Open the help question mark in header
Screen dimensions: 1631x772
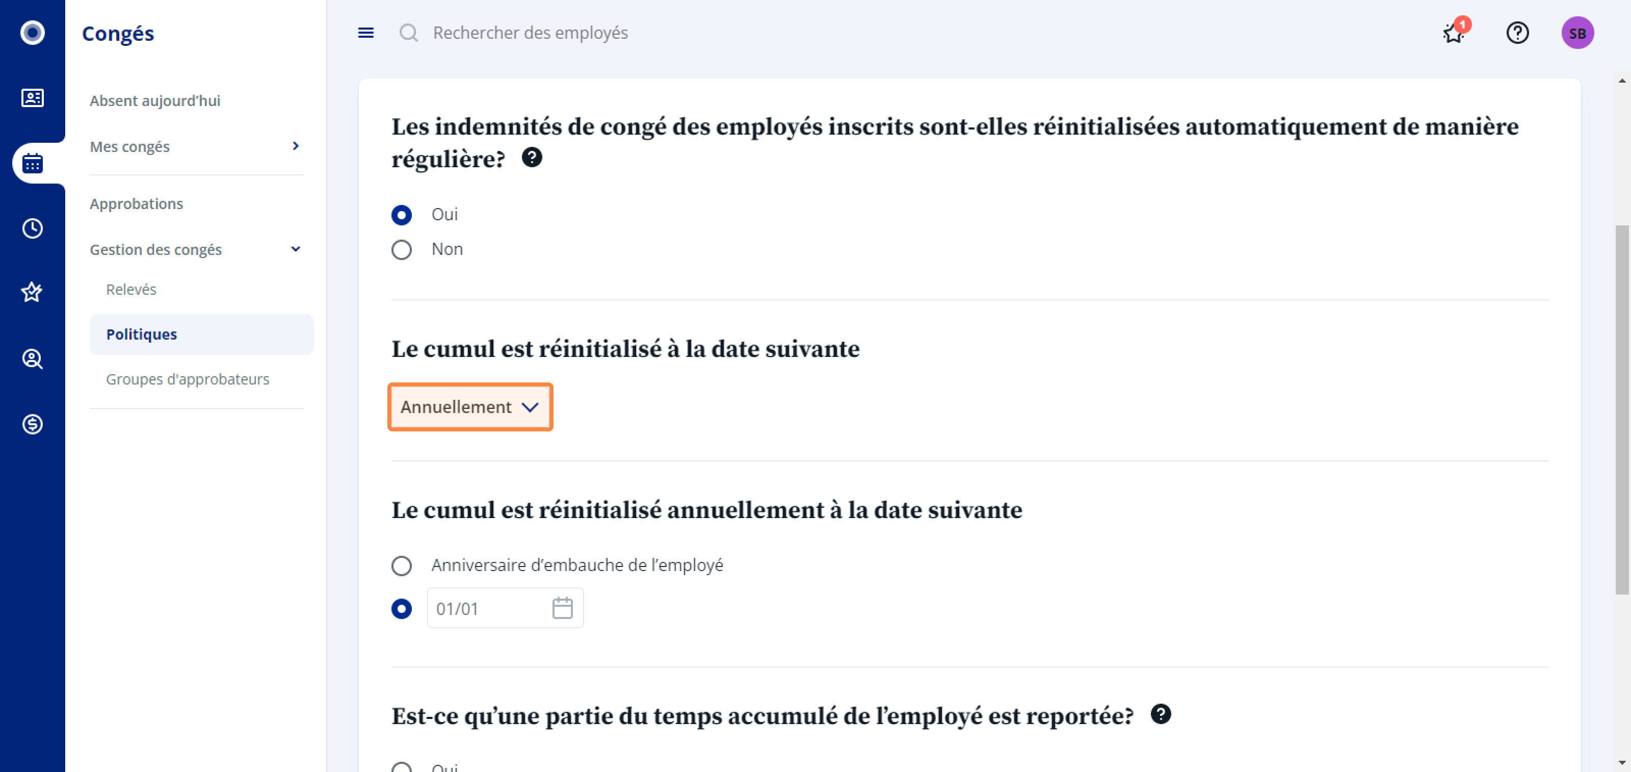point(1517,32)
